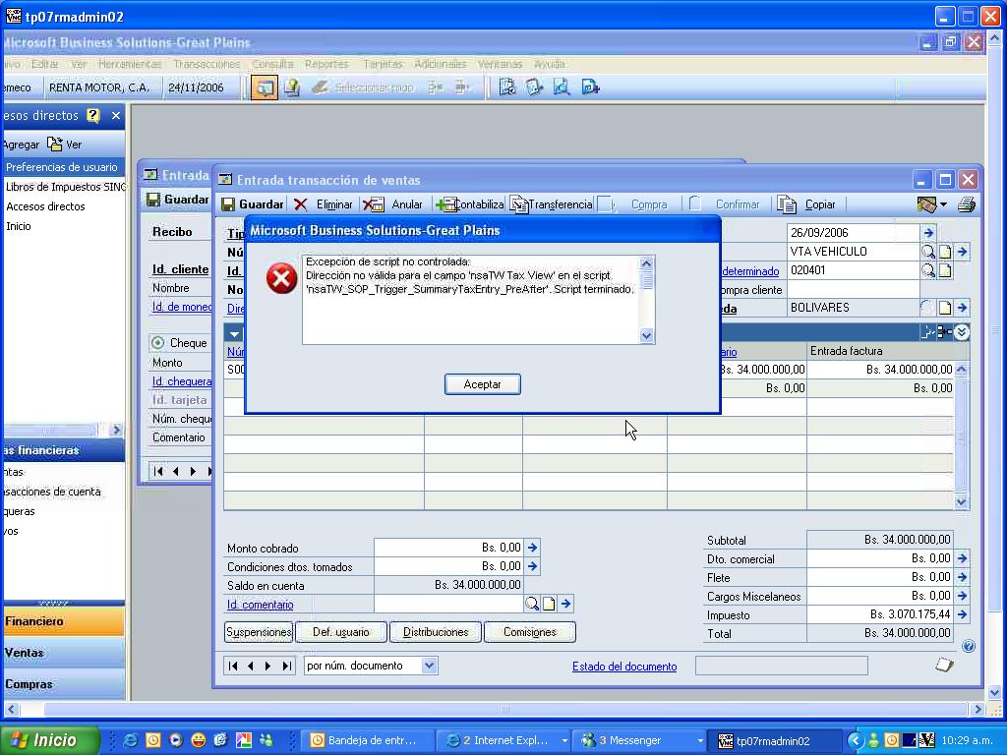Click the Def. usuario button
The image size is (1007, 755).
point(341,632)
